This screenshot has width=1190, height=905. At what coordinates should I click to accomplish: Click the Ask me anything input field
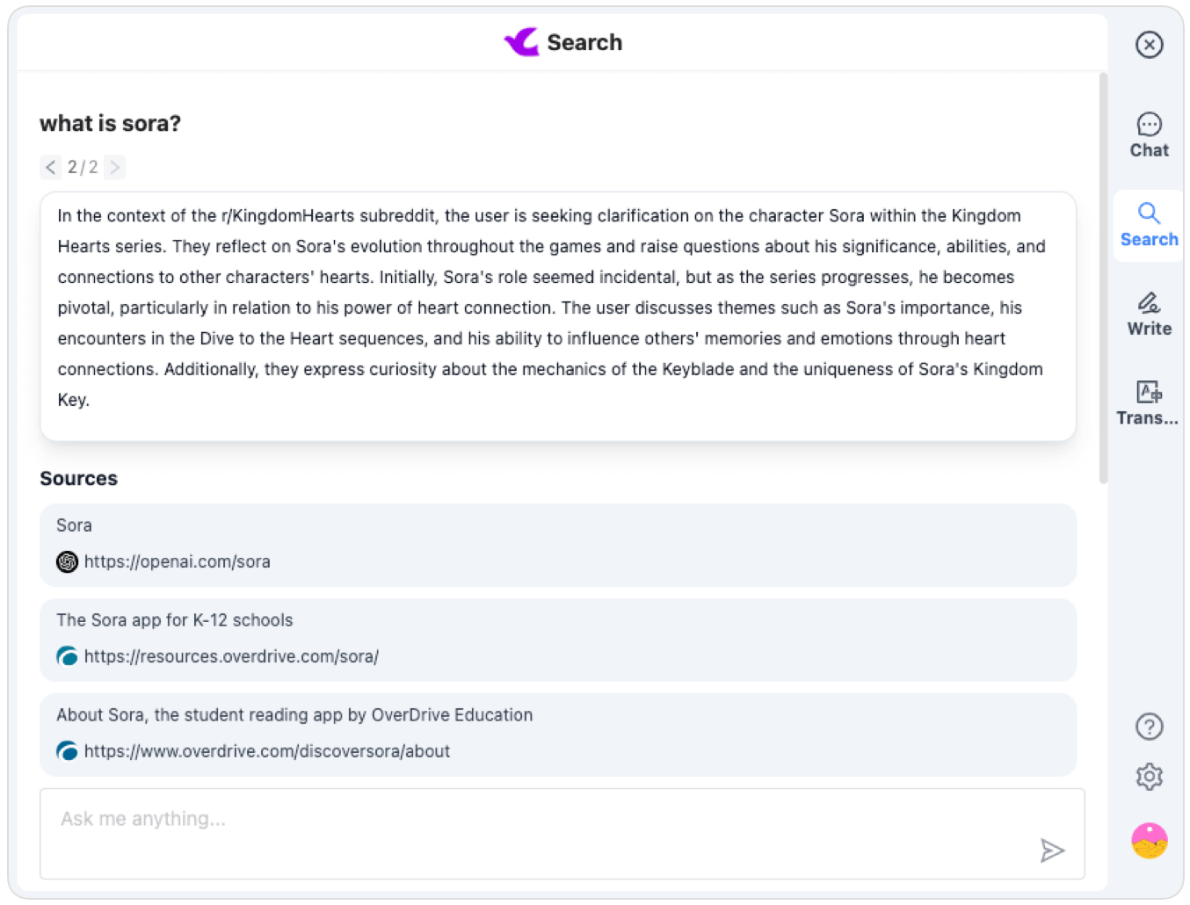coord(562,833)
